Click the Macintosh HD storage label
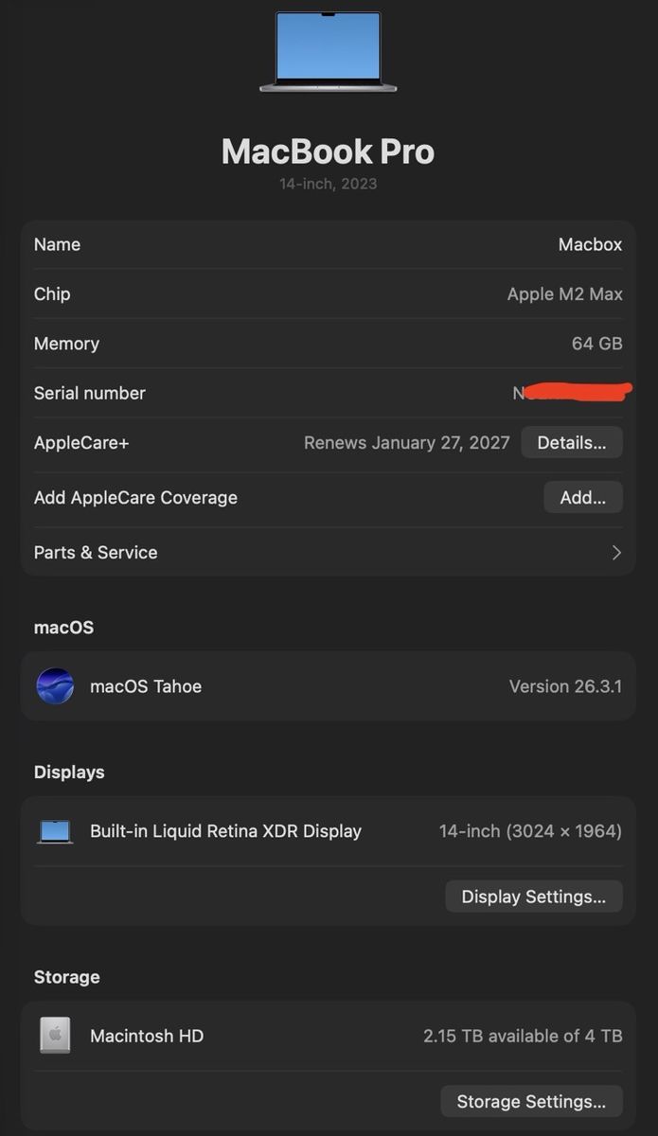The height and width of the screenshot is (1136, 658). point(147,1036)
